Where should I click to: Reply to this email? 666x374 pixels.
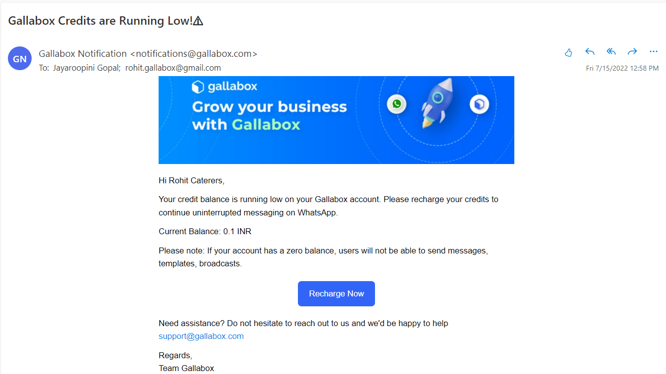589,52
